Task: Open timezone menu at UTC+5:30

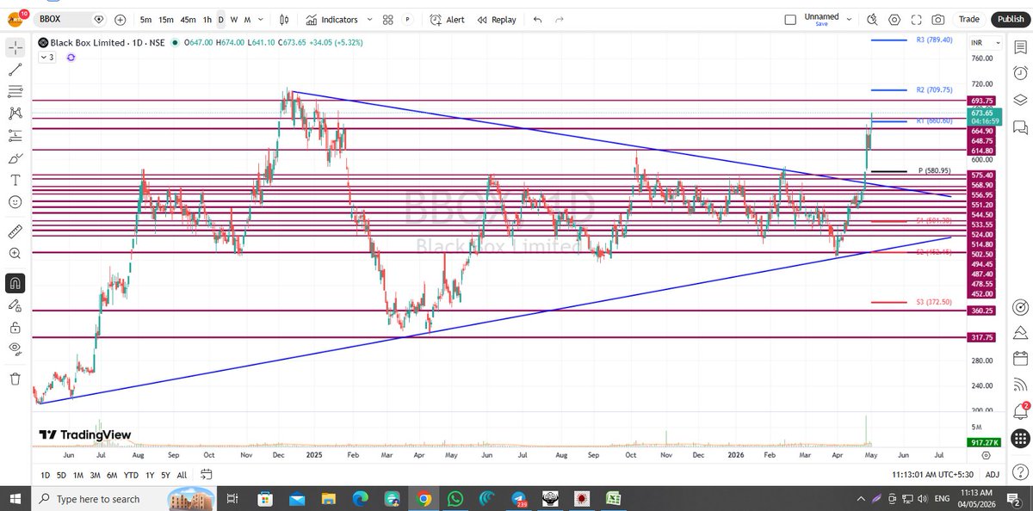Action: (x=933, y=475)
